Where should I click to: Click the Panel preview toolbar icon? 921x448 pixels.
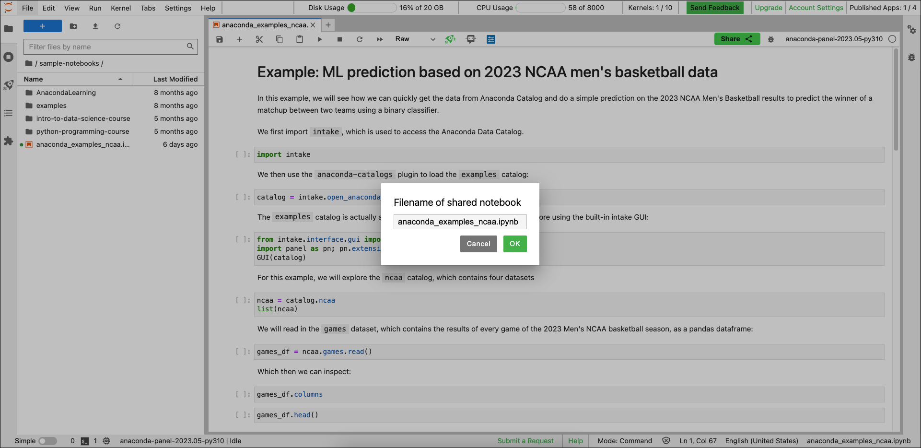click(x=471, y=39)
